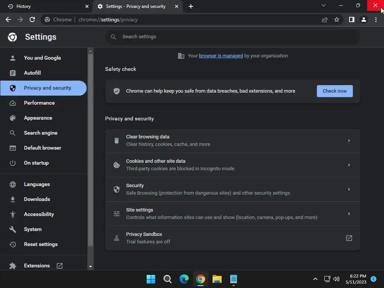Open the side panel icon
This screenshot has width=384, height=288.
pos(352,19)
